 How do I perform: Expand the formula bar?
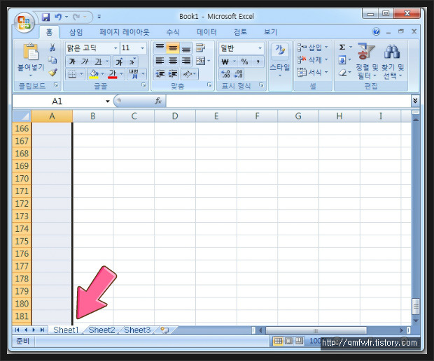click(x=415, y=101)
